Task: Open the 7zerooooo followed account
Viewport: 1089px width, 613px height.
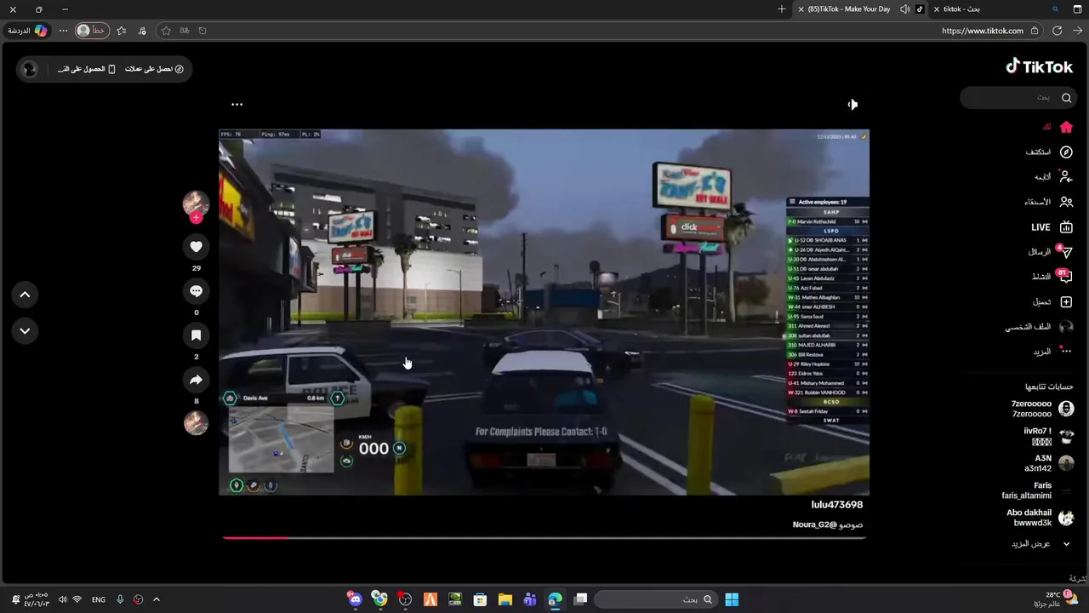Action: [1041, 409]
